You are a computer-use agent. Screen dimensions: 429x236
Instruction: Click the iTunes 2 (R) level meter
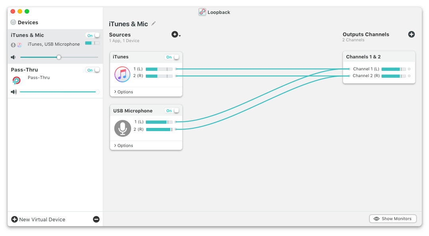(159, 76)
